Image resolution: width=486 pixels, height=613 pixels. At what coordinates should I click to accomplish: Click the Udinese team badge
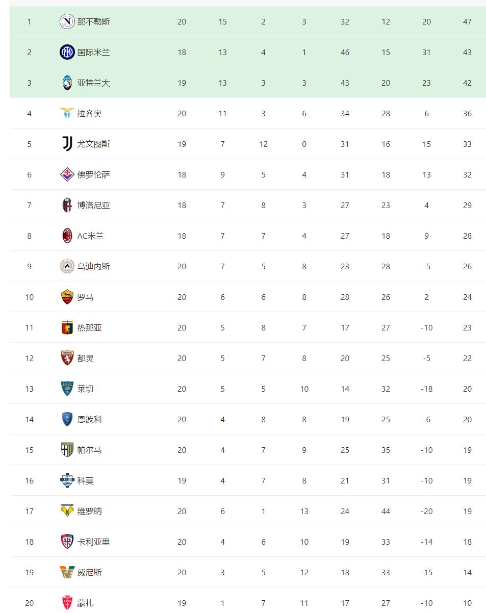click(x=67, y=266)
